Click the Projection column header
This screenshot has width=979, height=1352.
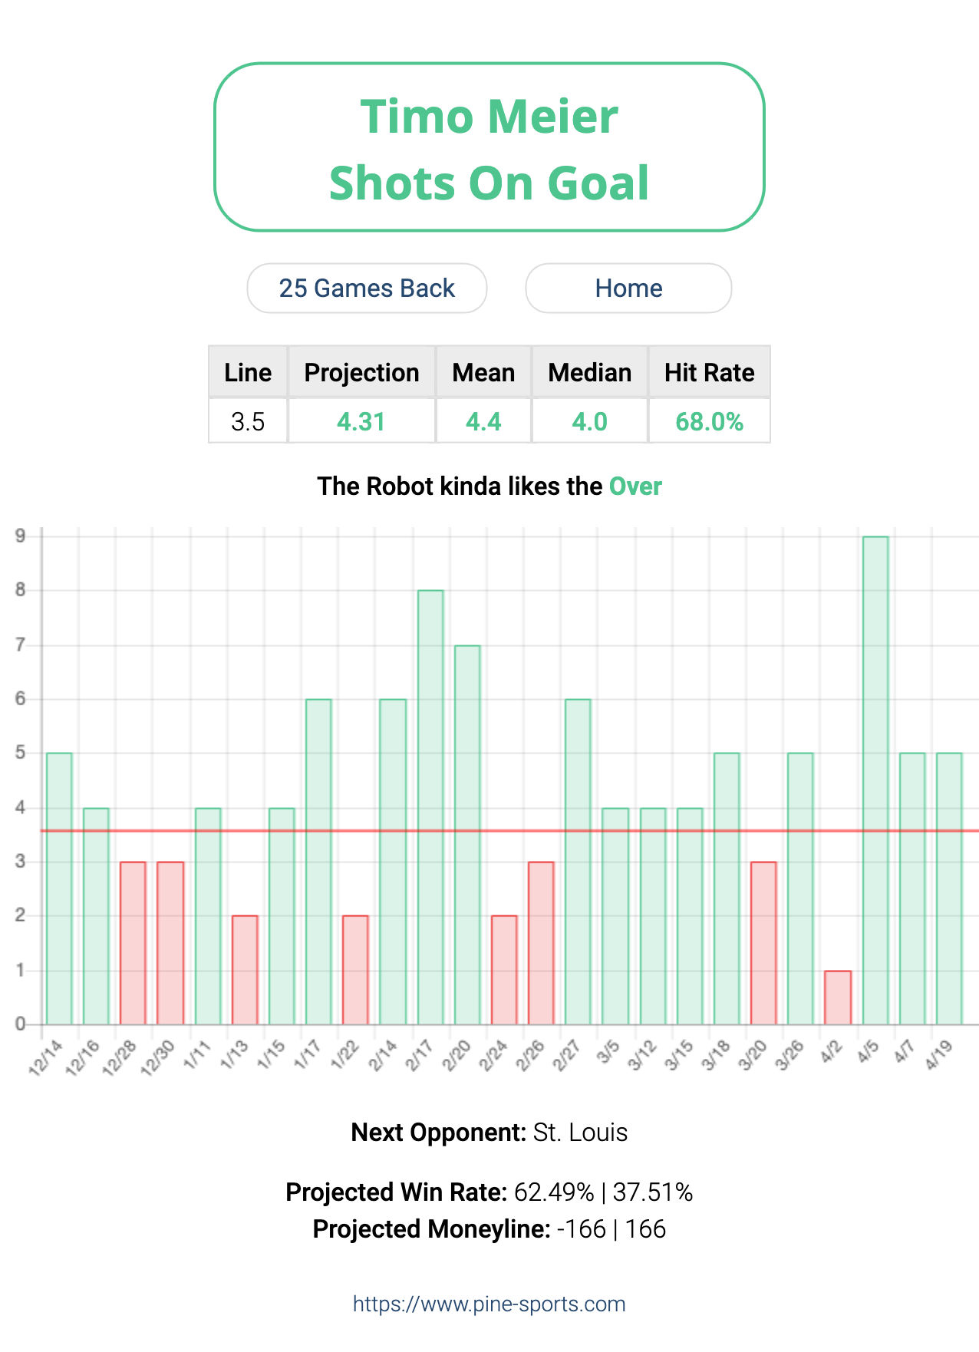click(x=361, y=372)
